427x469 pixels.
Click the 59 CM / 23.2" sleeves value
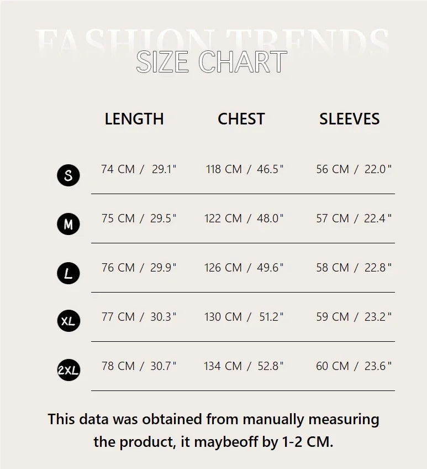pos(354,317)
